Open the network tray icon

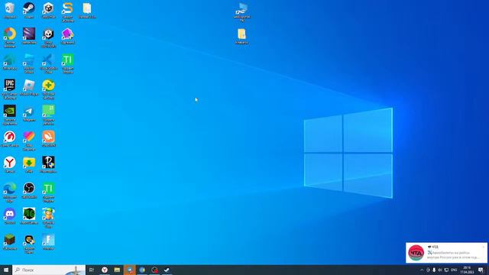pyautogui.click(x=446, y=270)
